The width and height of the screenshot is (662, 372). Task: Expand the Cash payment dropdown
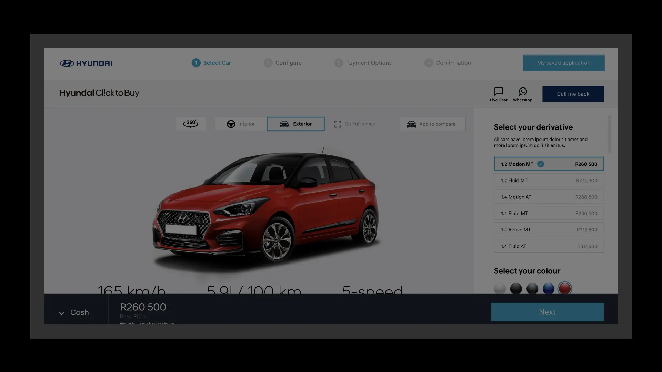point(74,313)
